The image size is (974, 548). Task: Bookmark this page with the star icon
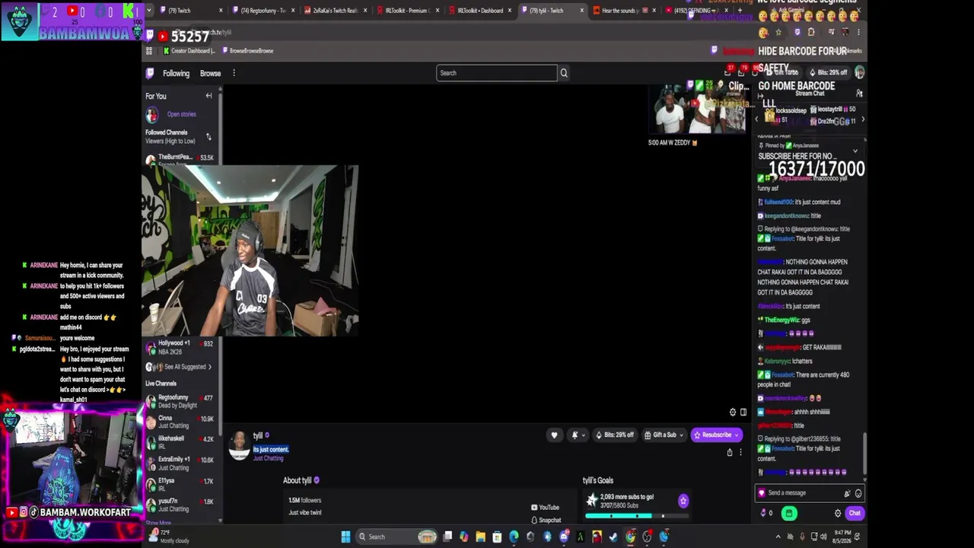click(x=778, y=32)
